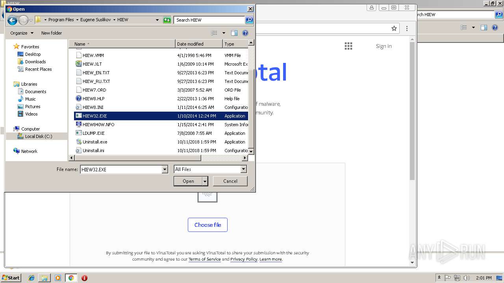The height and width of the screenshot is (283, 504).
Task: Select Documents library
Action: coord(35,92)
